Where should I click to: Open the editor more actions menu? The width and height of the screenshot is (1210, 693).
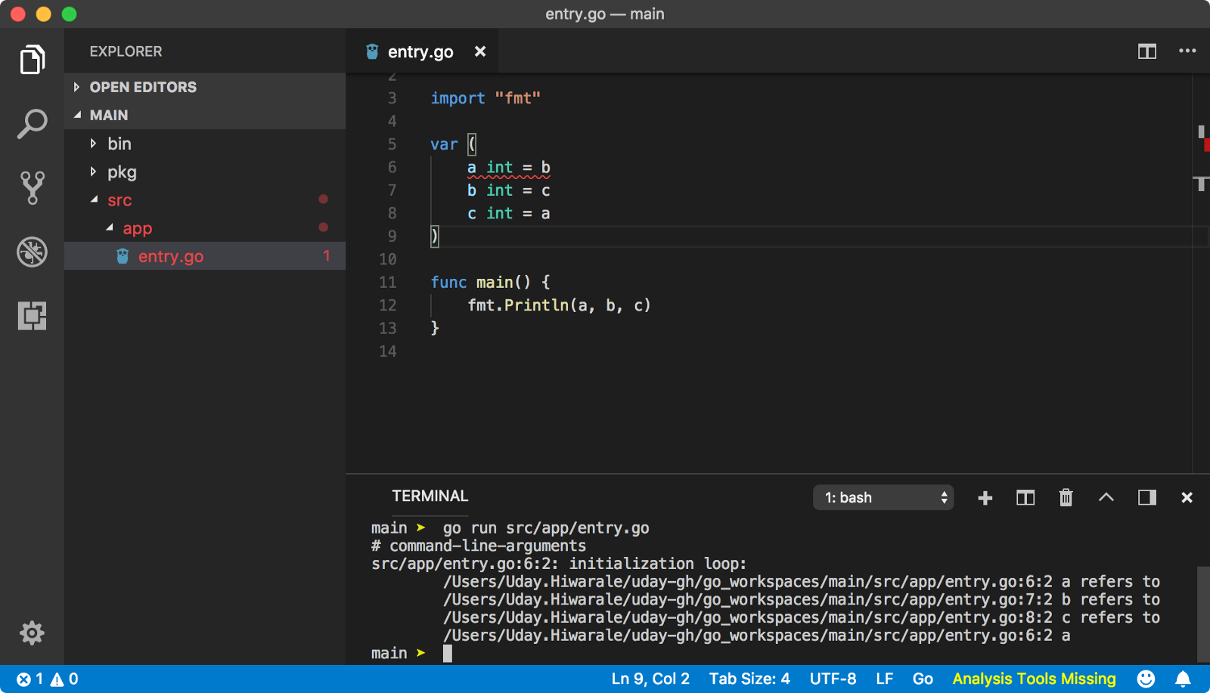click(x=1187, y=51)
